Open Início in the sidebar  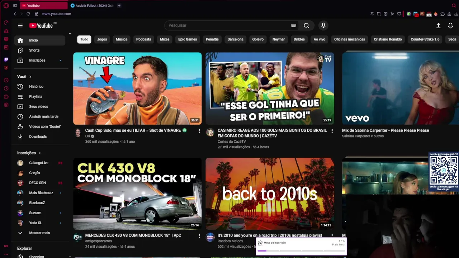coord(39,40)
